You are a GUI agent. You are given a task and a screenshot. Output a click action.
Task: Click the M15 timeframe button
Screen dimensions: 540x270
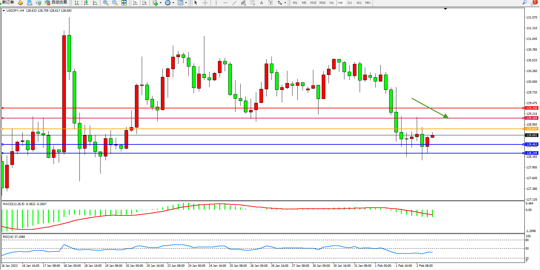click(313, 3)
